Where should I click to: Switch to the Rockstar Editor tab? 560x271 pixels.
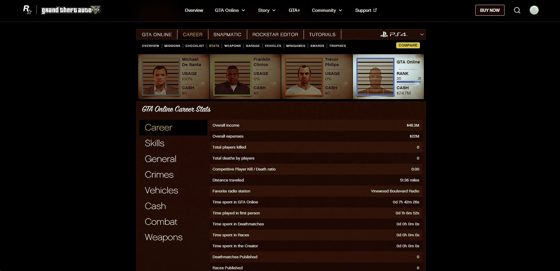coord(275,34)
